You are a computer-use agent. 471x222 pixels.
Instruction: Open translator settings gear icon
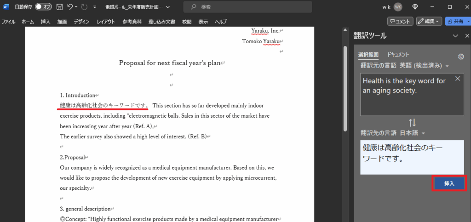click(x=461, y=57)
